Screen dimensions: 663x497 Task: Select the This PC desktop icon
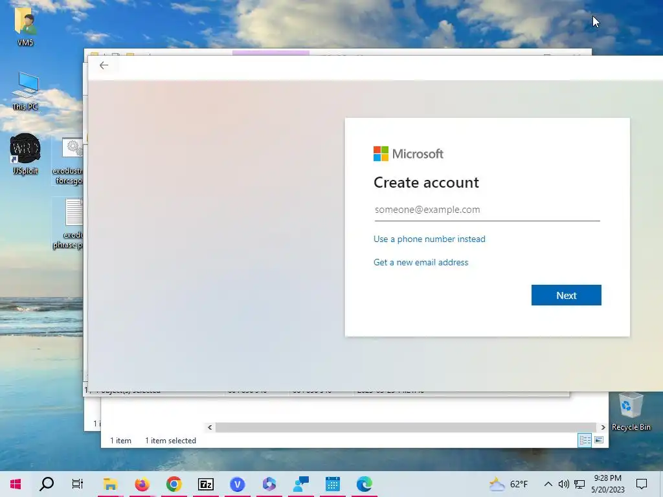point(25,91)
